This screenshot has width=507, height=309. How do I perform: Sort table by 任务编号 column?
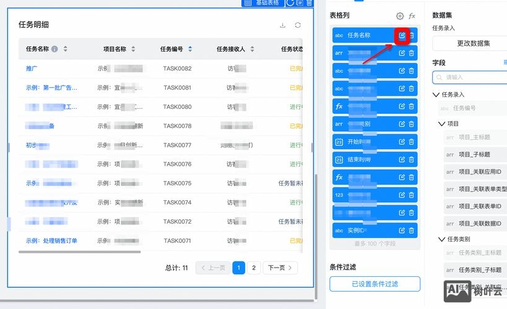click(190, 49)
